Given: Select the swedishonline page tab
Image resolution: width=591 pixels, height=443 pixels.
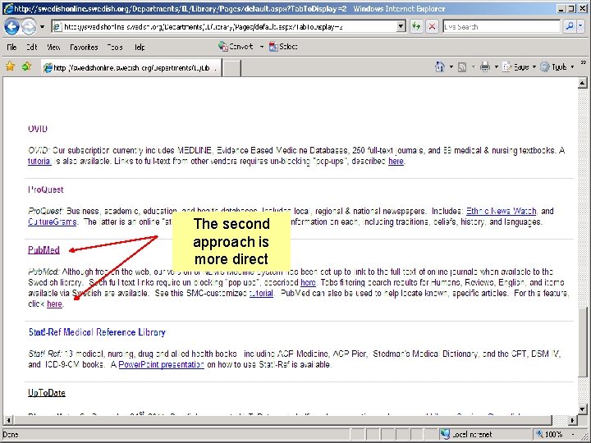Looking at the screenshot, I should [x=131, y=68].
